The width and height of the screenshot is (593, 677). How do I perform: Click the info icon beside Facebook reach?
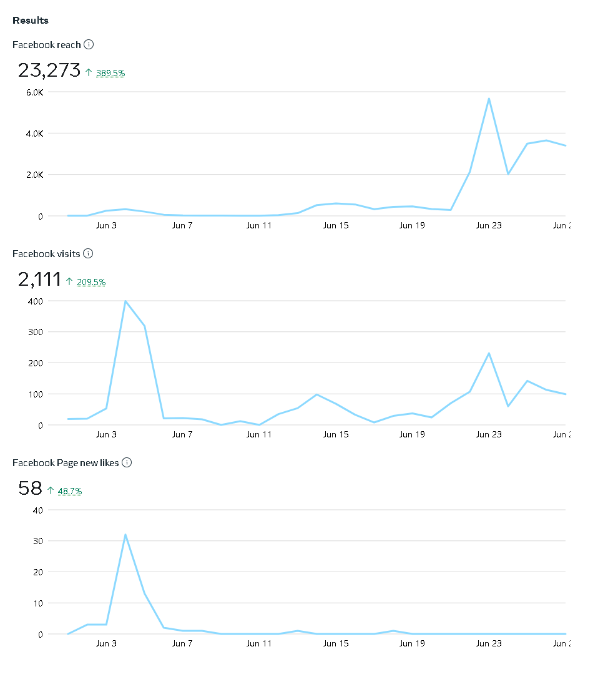click(x=89, y=44)
